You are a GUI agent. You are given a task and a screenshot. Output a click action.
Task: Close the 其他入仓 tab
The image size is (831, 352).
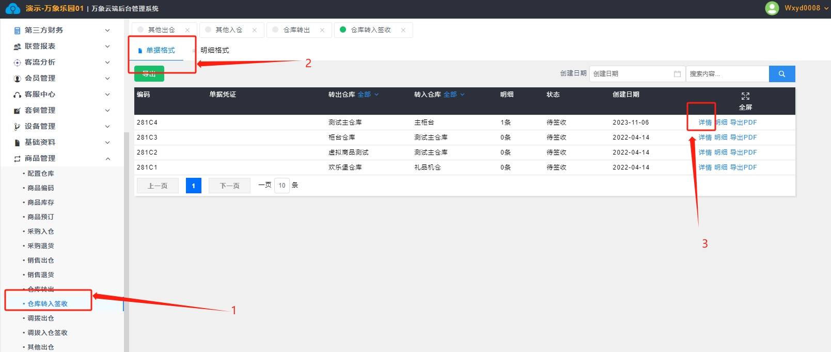(x=255, y=30)
